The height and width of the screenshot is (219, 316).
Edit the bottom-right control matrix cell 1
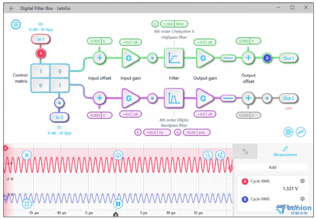(60, 85)
